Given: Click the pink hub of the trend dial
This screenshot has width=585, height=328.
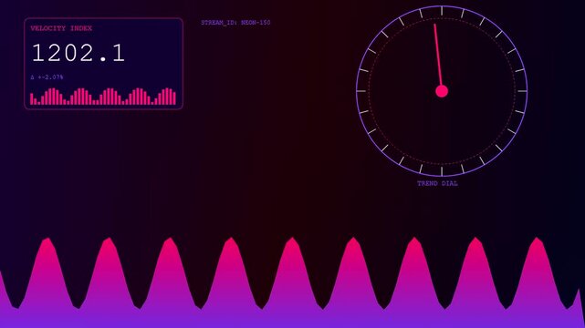Looking at the screenshot, I should click(x=442, y=91).
